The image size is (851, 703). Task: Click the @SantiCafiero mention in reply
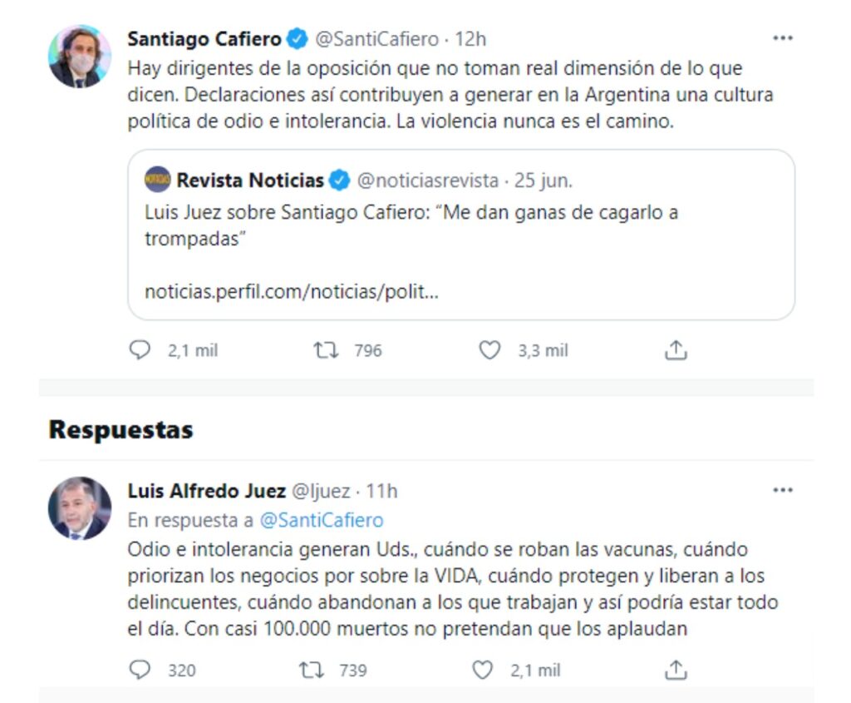(322, 521)
